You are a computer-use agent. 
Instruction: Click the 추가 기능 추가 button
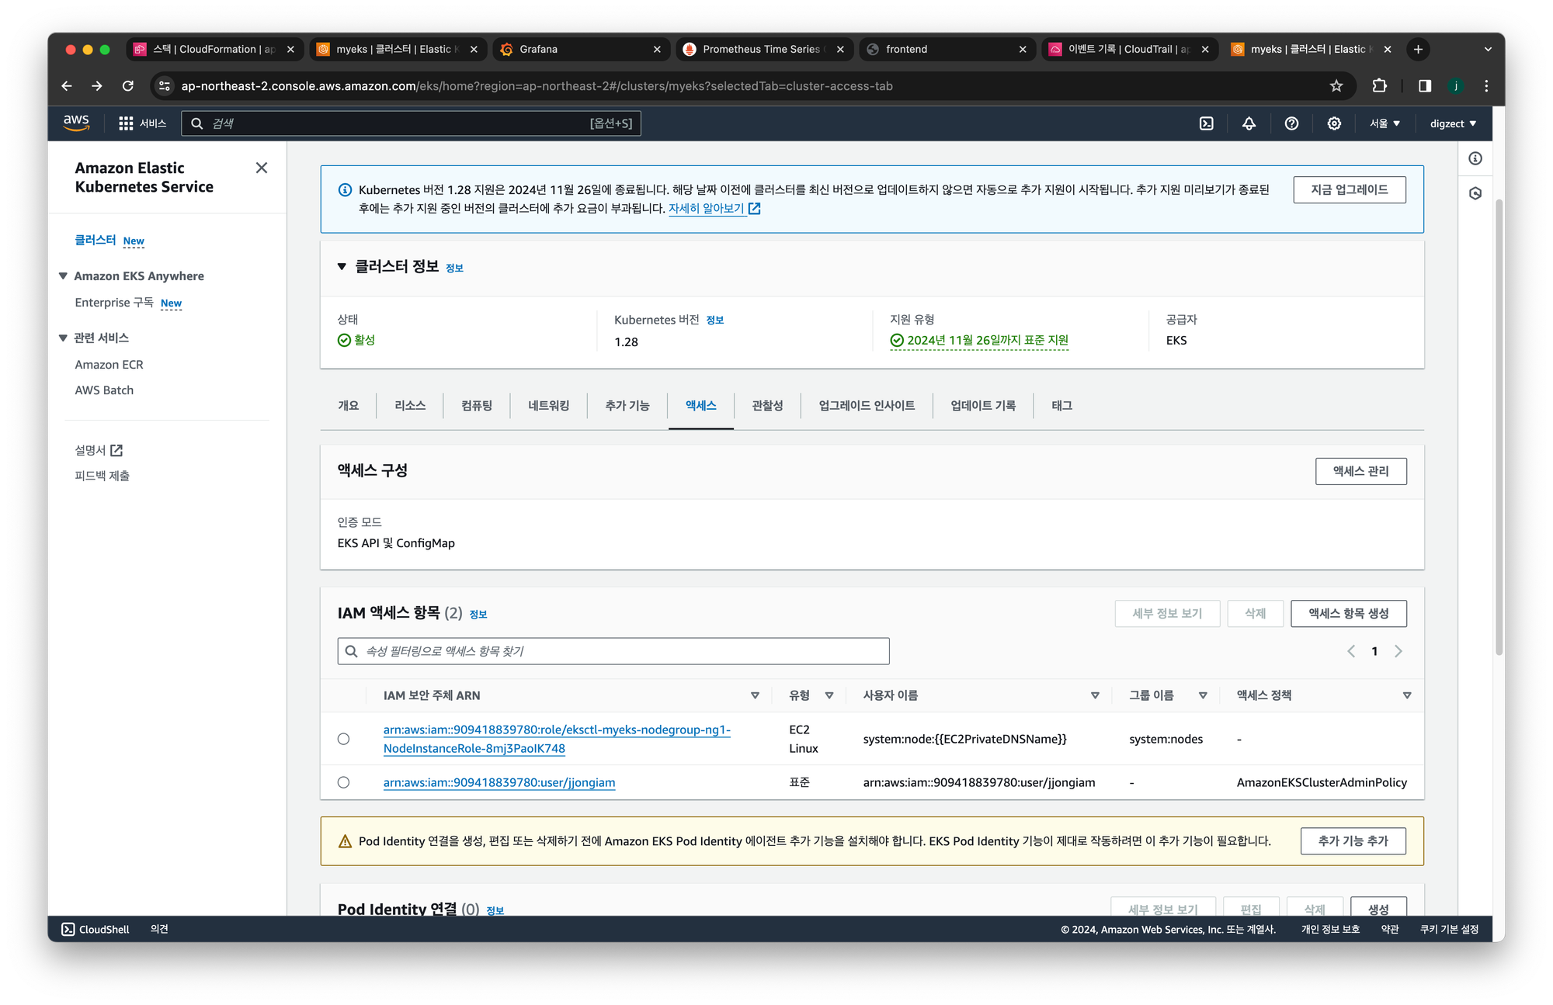pos(1353,840)
